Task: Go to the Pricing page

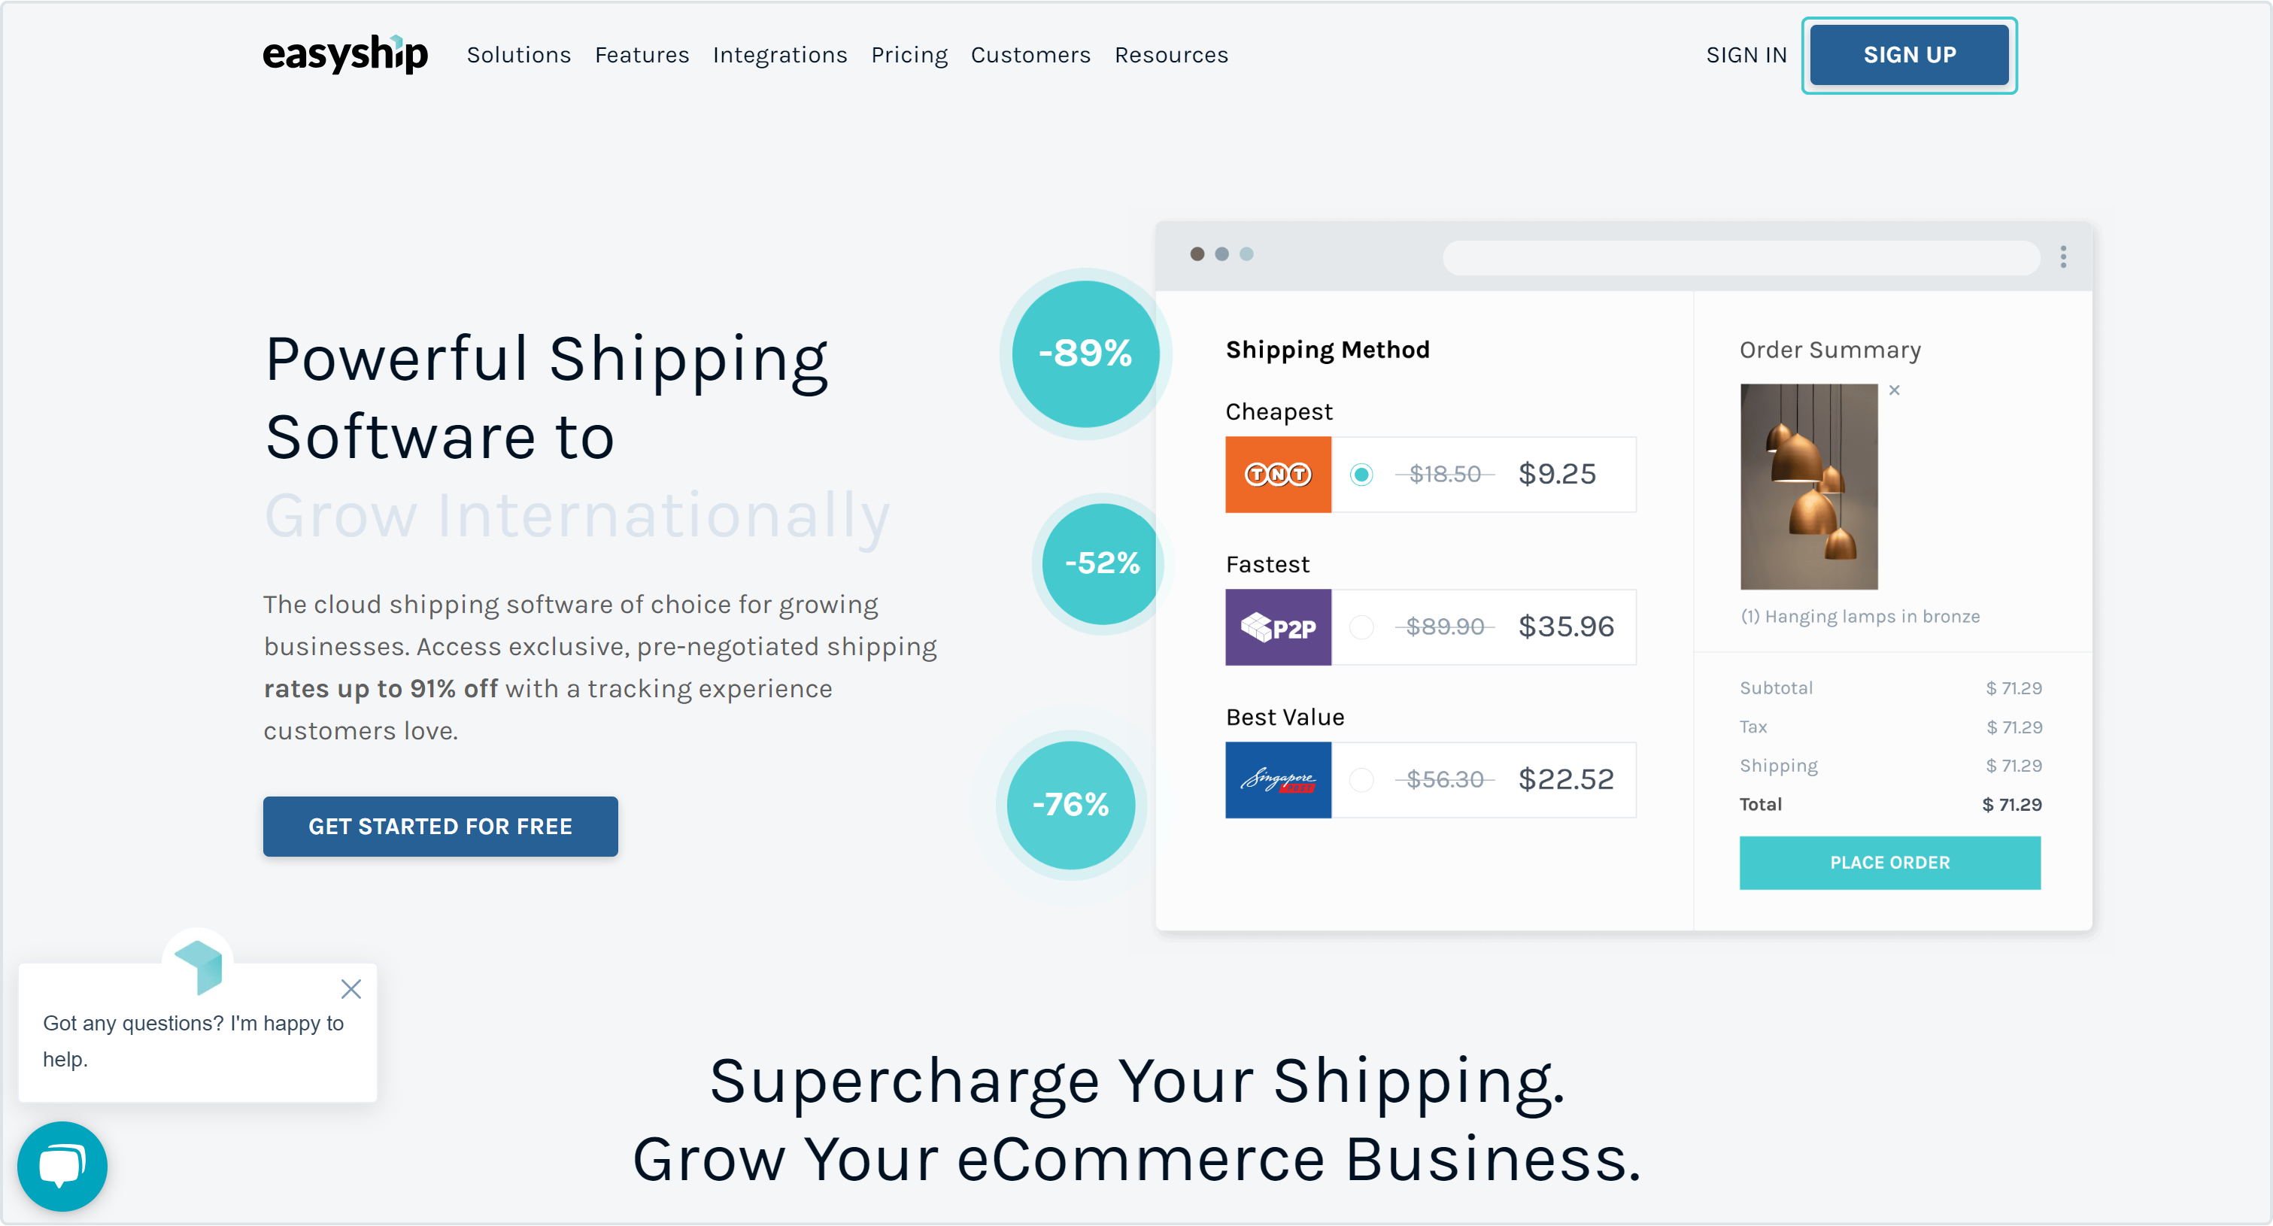Action: click(x=909, y=55)
